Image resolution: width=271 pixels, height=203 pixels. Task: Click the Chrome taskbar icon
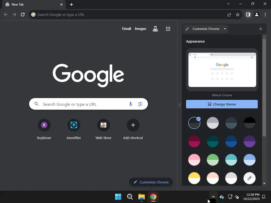coord(153,197)
